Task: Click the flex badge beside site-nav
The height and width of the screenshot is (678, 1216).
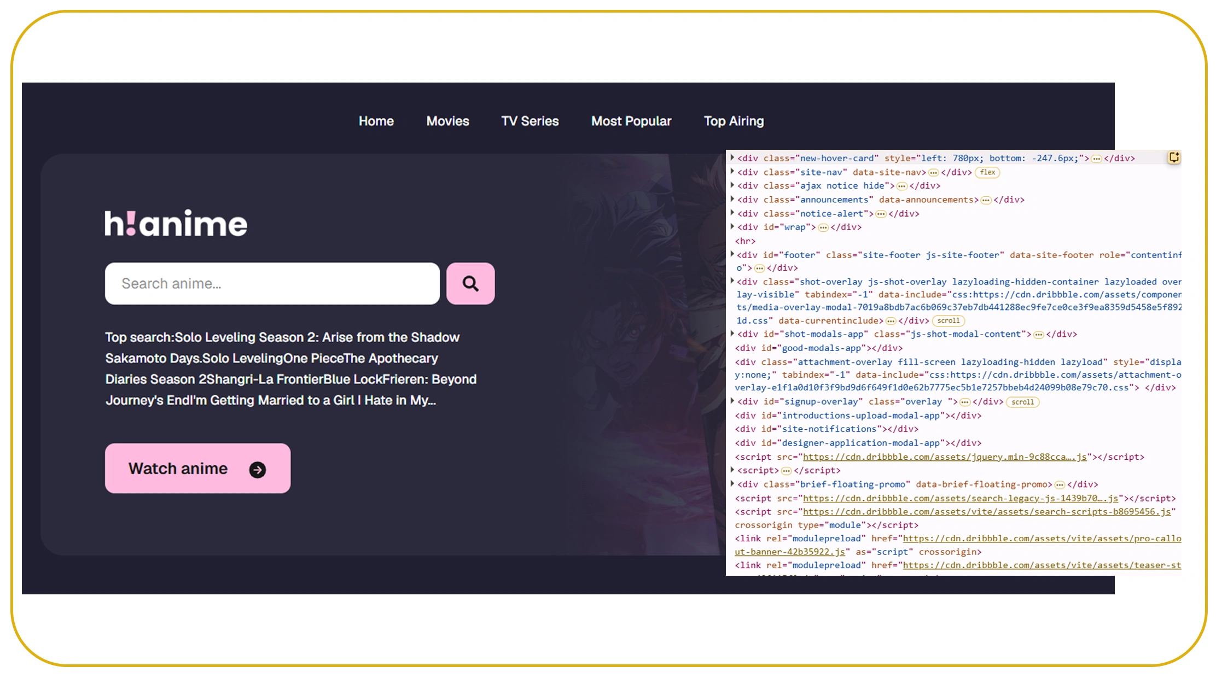Action: tap(987, 172)
